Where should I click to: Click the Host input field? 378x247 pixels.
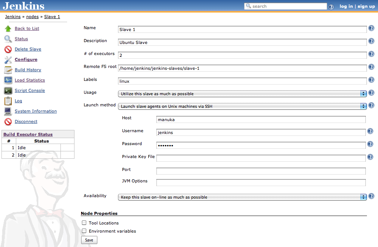tap(261, 120)
